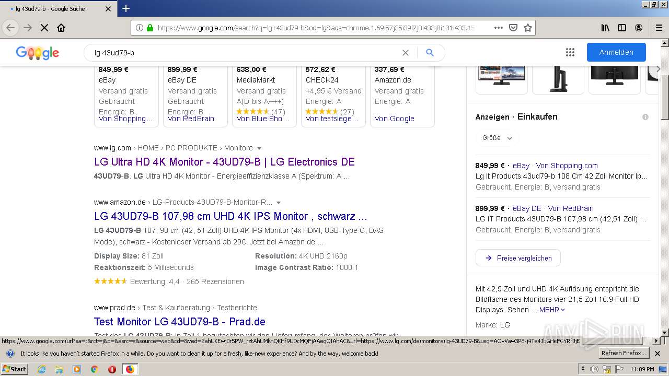The height and width of the screenshot is (376, 669).
Task: Open the Von RedBrain link in product card
Action: coord(191,119)
